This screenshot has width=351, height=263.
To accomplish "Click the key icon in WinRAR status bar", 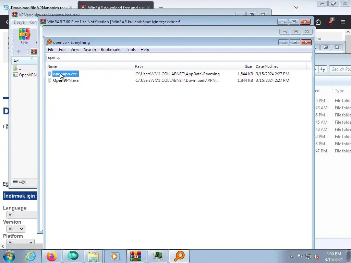I will (x=22, y=182).
